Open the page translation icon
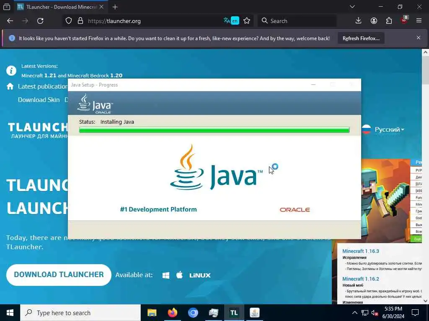Image resolution: width=429 pixels, height=321 pixels. [231, 21]
